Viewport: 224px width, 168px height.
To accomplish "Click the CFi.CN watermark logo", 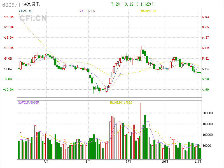I will pyautogui.click(x=33, y=18).
